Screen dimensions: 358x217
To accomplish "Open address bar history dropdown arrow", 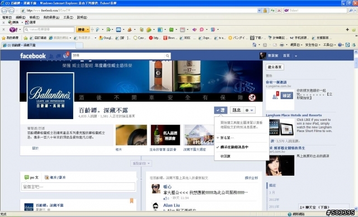I will point(259,11).
